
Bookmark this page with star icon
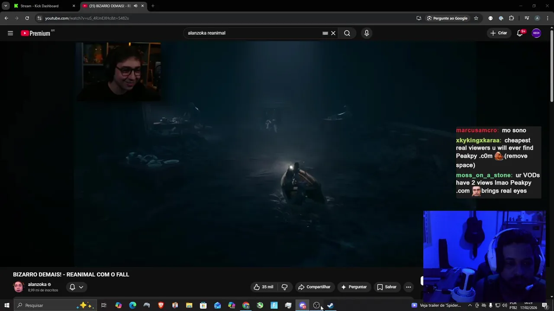[x=476, y=18]
